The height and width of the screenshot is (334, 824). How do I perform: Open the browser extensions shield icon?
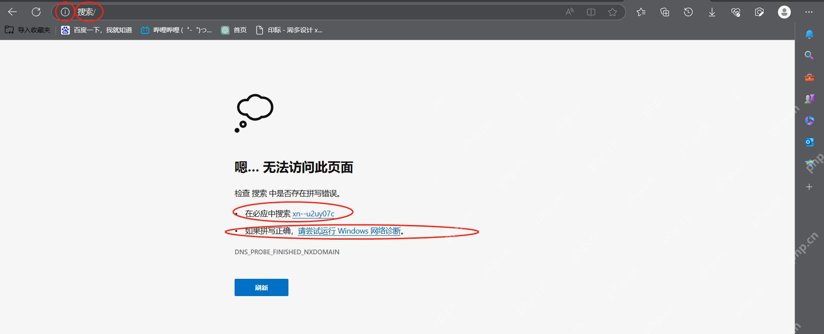tap(759, 12)
